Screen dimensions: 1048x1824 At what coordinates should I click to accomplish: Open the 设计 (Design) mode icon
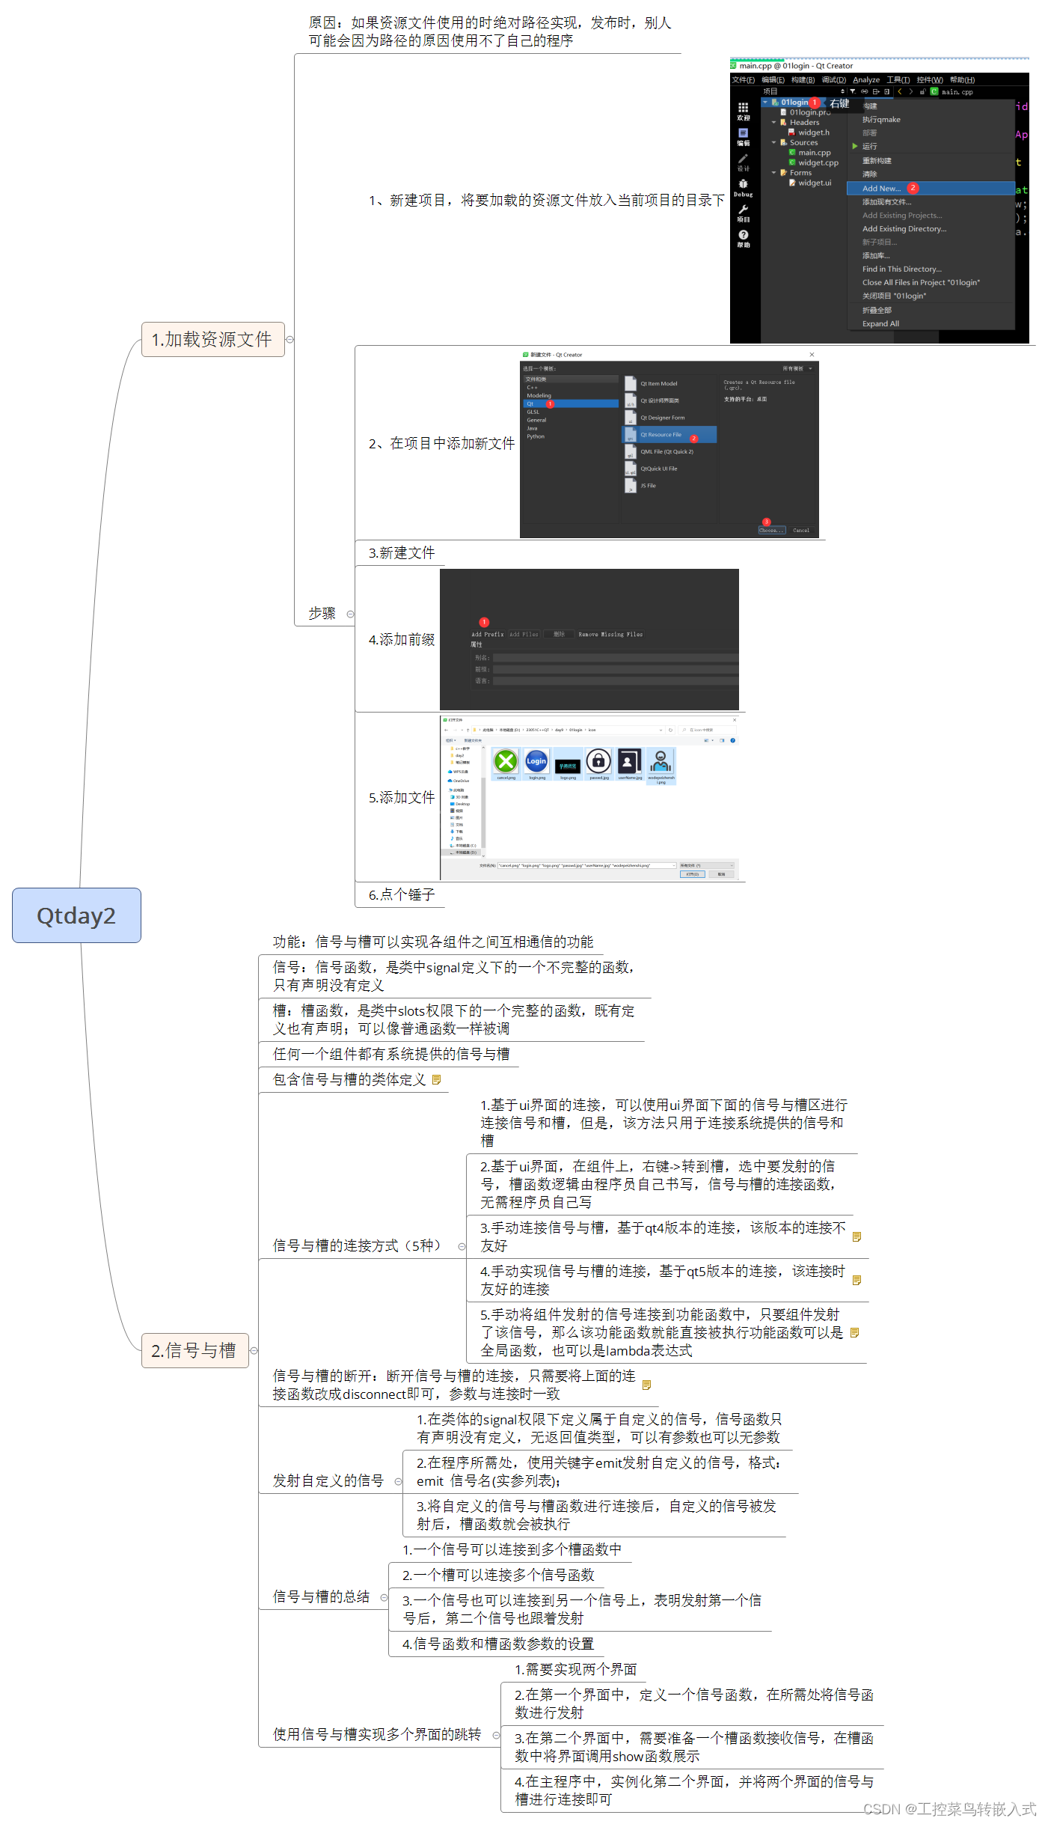[x=743, y=162]
